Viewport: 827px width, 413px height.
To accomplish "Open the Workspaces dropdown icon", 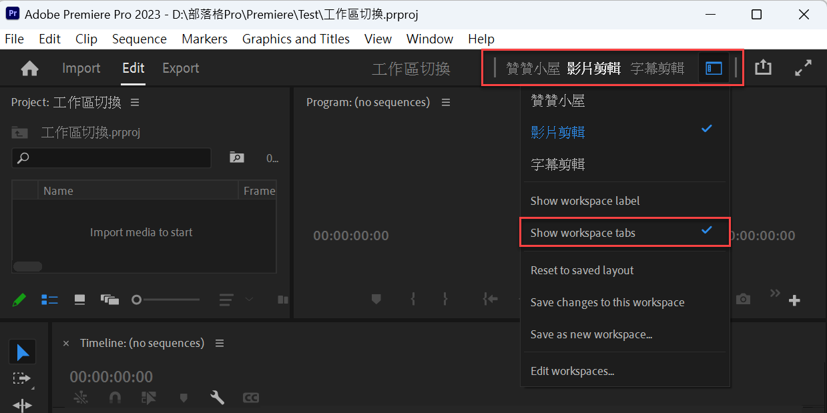I will (x=714, y=68).
